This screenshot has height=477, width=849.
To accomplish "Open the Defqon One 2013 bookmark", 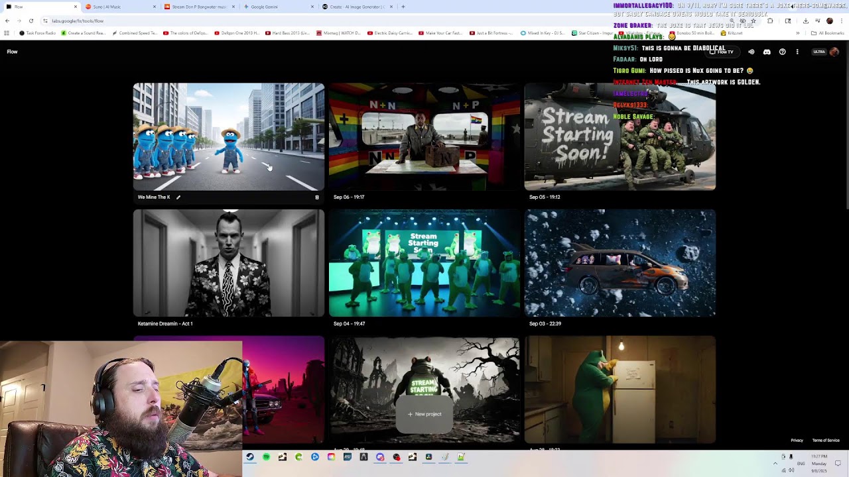I will (237, 33).
